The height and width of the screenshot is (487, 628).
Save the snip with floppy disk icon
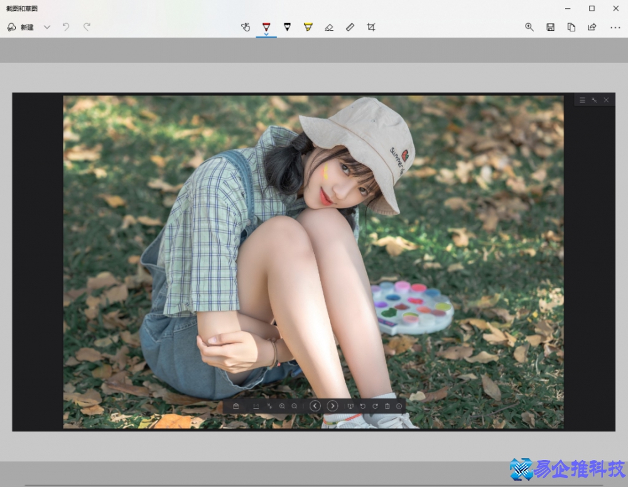pyautogui.click(x=550, y=27)
